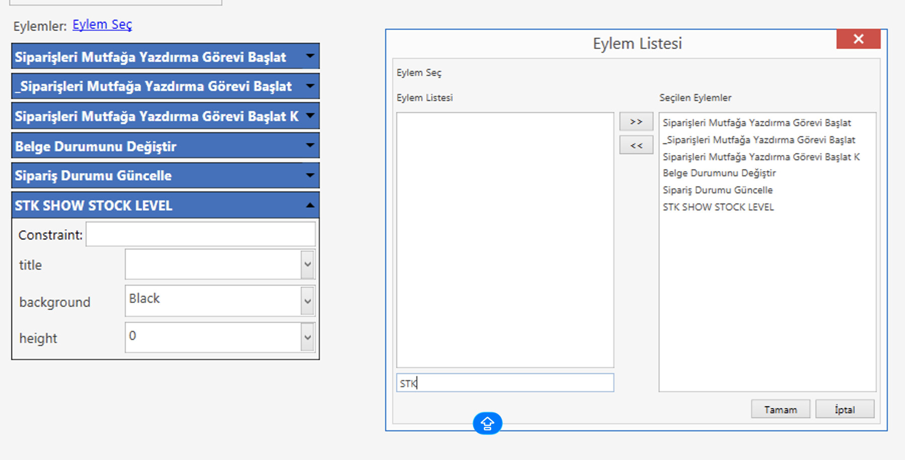Click the << remove action button
This screenshot has width=905, height=460.
pos(636,146)
